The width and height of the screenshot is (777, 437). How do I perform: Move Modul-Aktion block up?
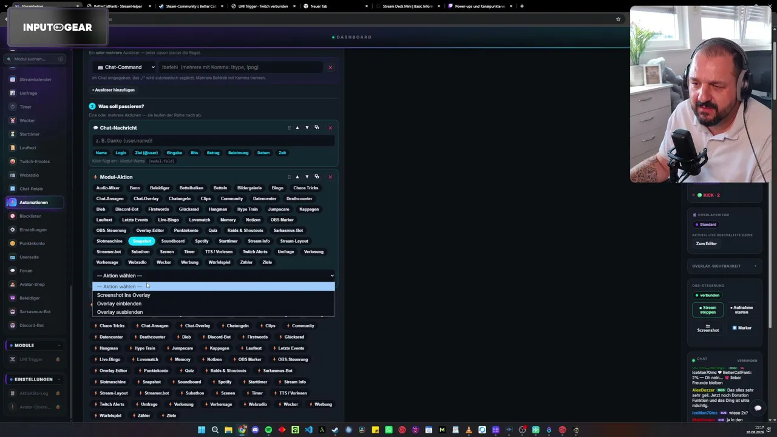point(297,177)
